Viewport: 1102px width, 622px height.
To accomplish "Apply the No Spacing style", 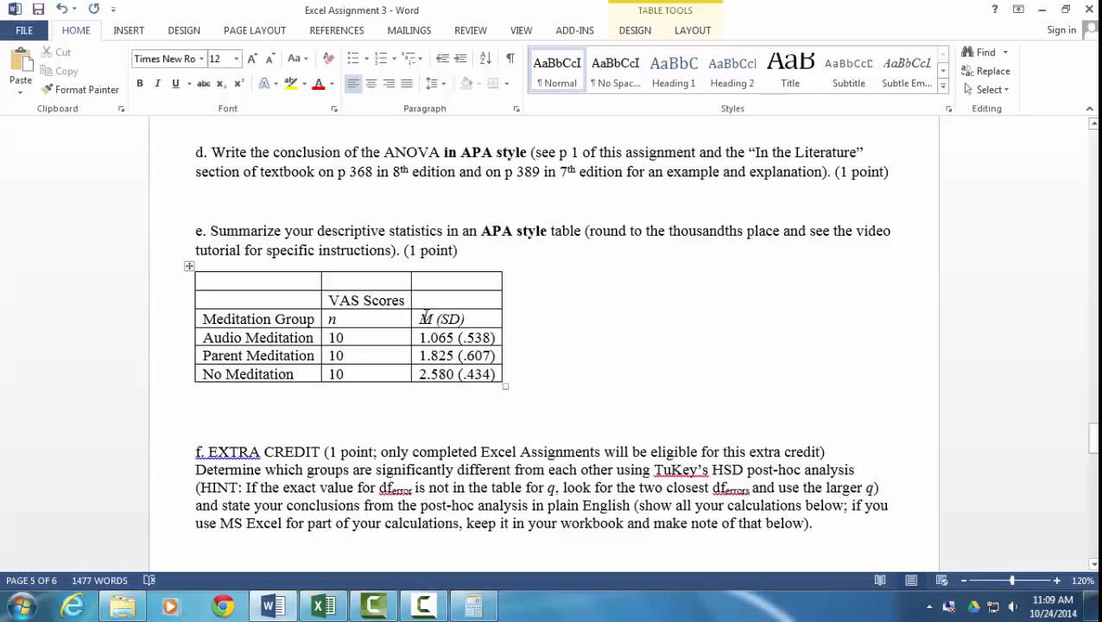I will 615,71.
